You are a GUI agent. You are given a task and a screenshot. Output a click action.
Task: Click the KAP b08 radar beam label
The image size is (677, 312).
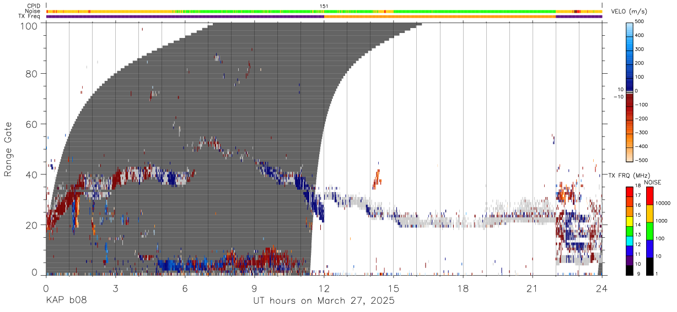click(x=66, y=301)
